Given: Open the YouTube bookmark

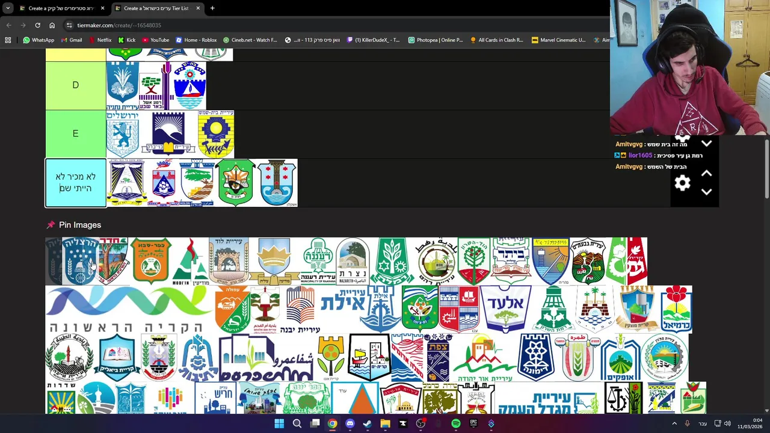Looking at the screenshot, I should (x=155, y=40).
